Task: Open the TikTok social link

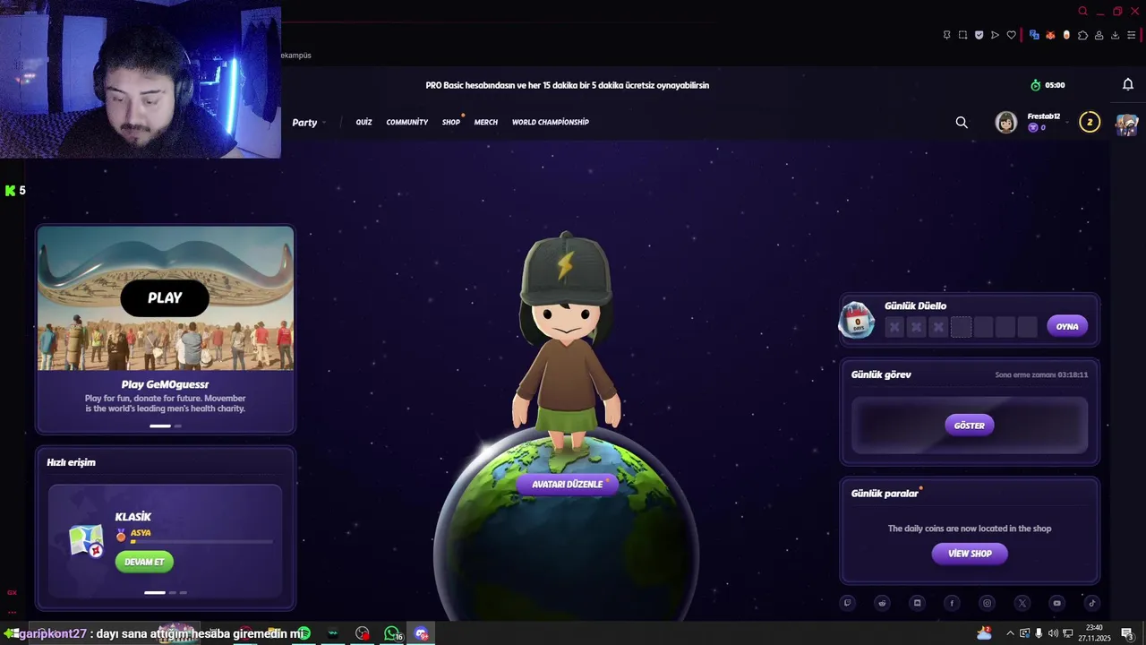Action: [x=1092, y=603]
